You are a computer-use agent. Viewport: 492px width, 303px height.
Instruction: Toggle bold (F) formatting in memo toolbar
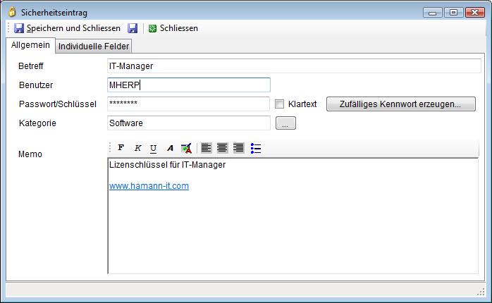tap(121, 148)
